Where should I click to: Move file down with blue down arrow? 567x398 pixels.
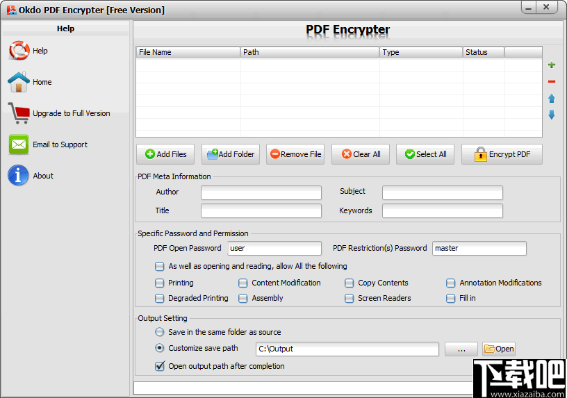[552, 115]
